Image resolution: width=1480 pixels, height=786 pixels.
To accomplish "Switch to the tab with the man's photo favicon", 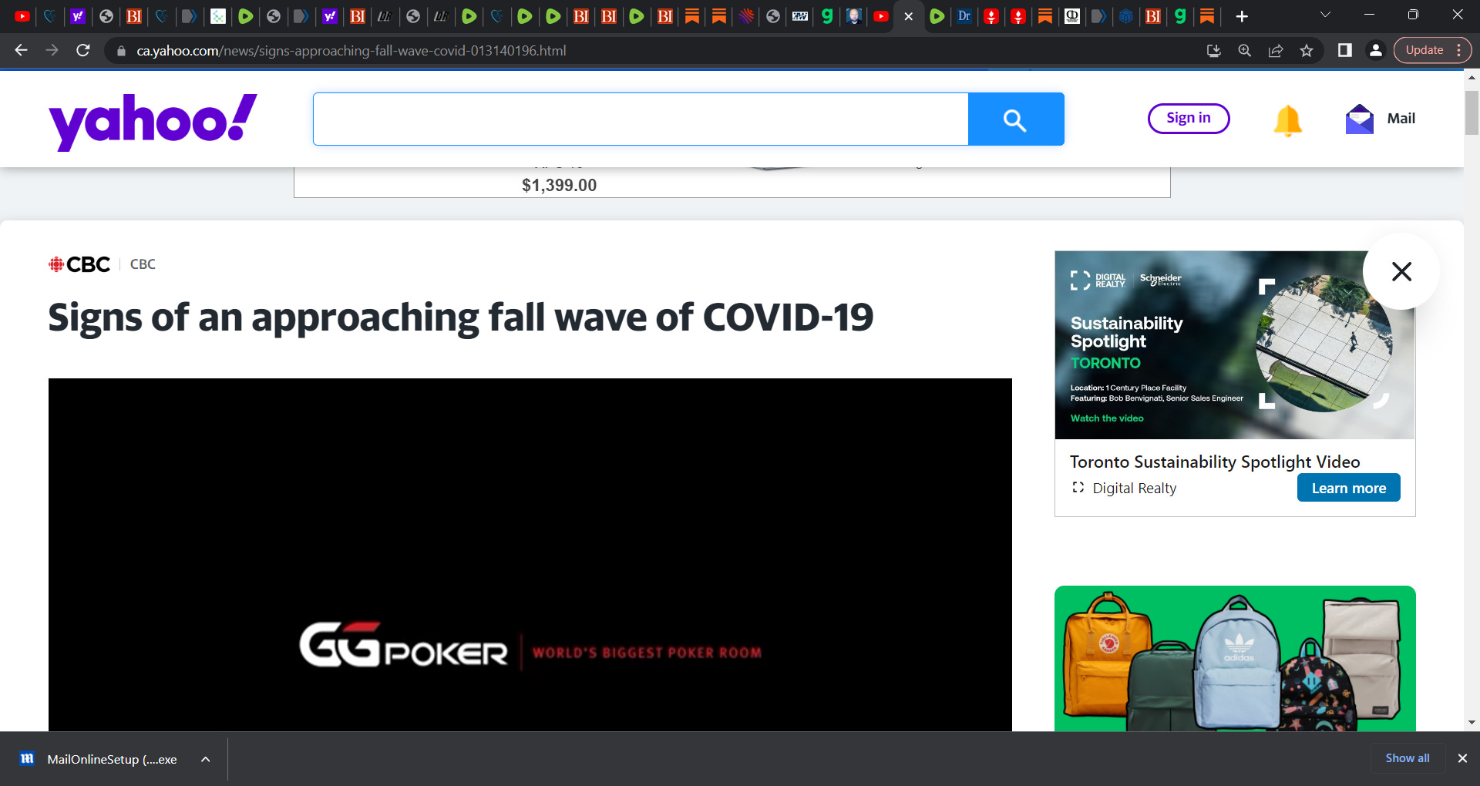I will pyautogui.click(x=853, y=16).
